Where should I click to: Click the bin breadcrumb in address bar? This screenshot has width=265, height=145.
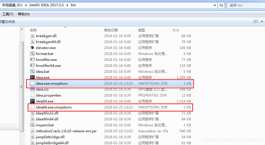[73, 5]
